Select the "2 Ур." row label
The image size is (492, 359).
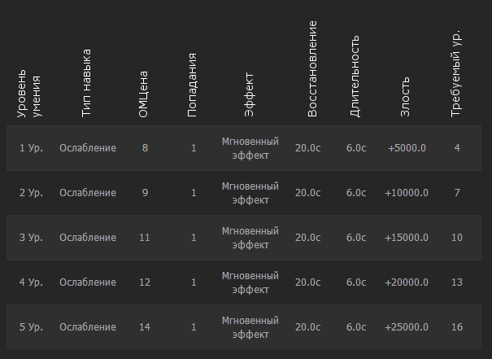pyautogui.click(x=31, y=193)
